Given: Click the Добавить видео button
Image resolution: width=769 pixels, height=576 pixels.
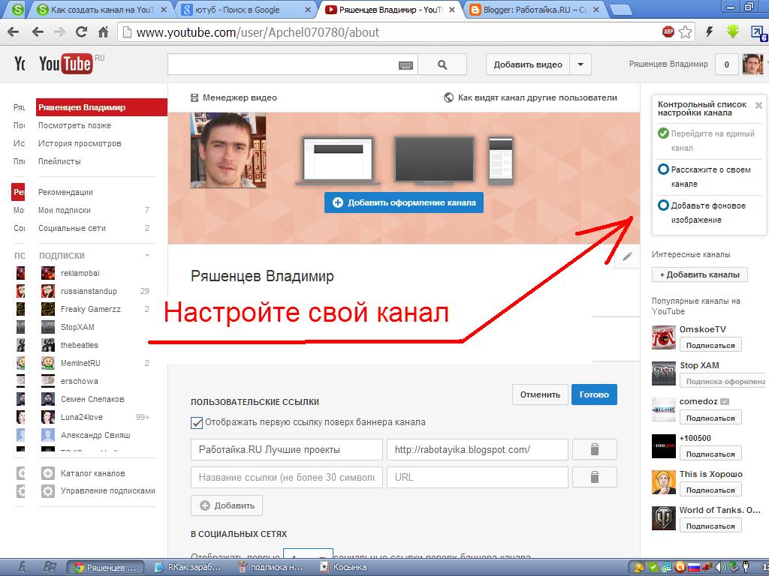Looking at the screenshot, I should click(528, 64).
